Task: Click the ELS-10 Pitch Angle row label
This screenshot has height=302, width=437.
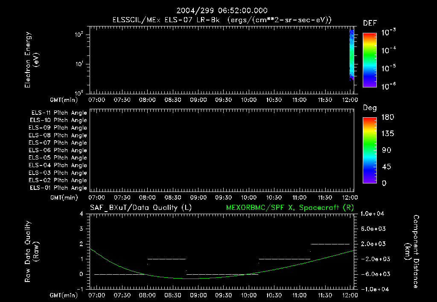Action: coord(58,120)
